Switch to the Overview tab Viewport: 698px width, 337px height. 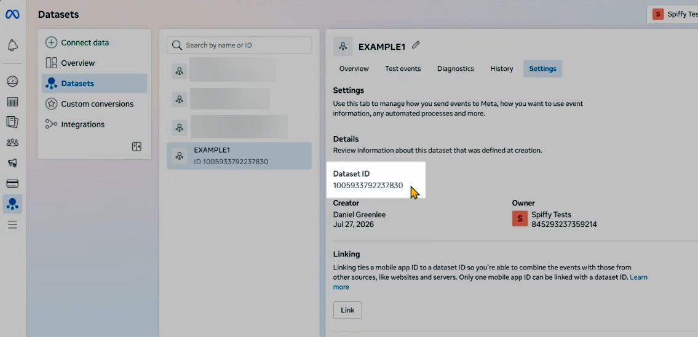point(354,69)
